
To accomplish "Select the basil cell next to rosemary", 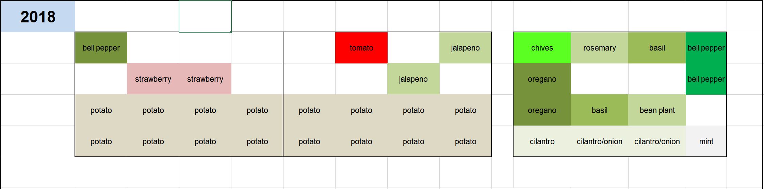I will pos(657,48).
